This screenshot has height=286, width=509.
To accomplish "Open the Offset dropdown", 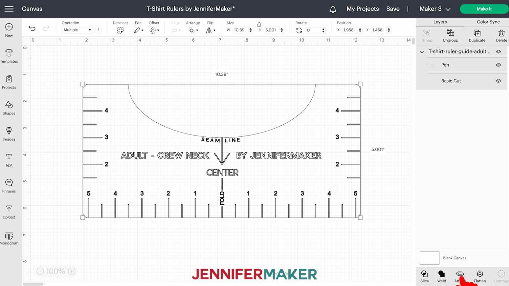I will 154,30.
